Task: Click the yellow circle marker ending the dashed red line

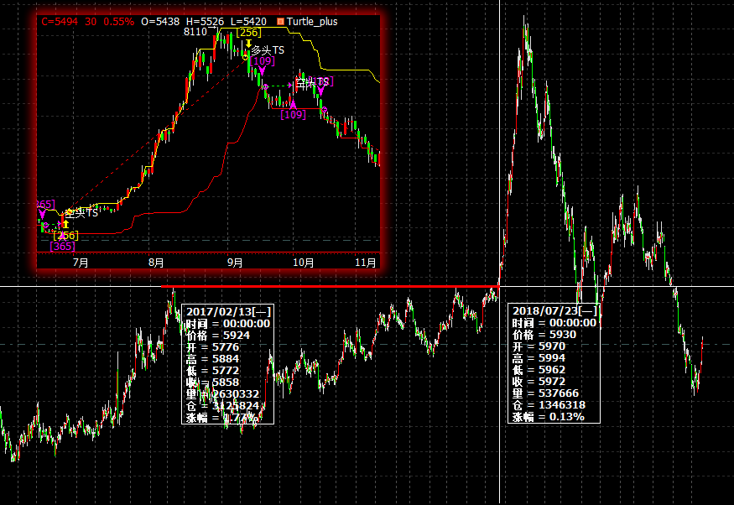Action: (x=246, y=57)
